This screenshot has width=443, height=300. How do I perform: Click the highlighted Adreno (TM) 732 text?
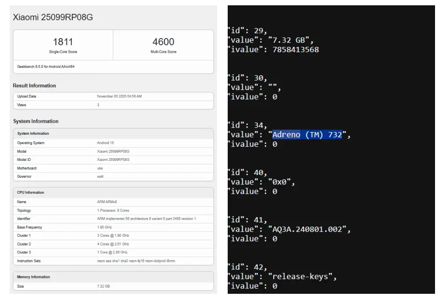(x=307, y=135)
